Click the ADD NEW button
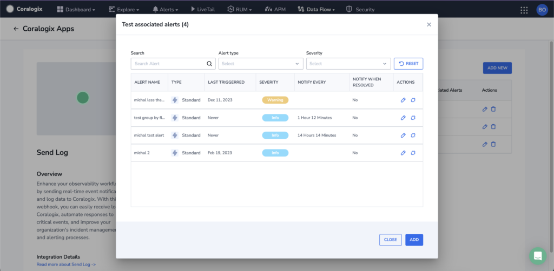Viewport: 554px width, 271px height. tap(497, 68)
